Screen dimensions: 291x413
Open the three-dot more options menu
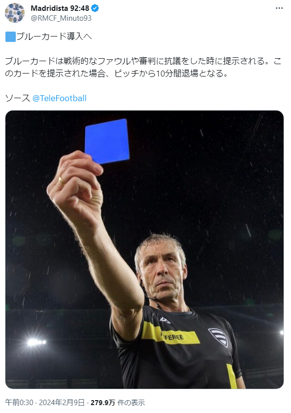coord(279,8)
